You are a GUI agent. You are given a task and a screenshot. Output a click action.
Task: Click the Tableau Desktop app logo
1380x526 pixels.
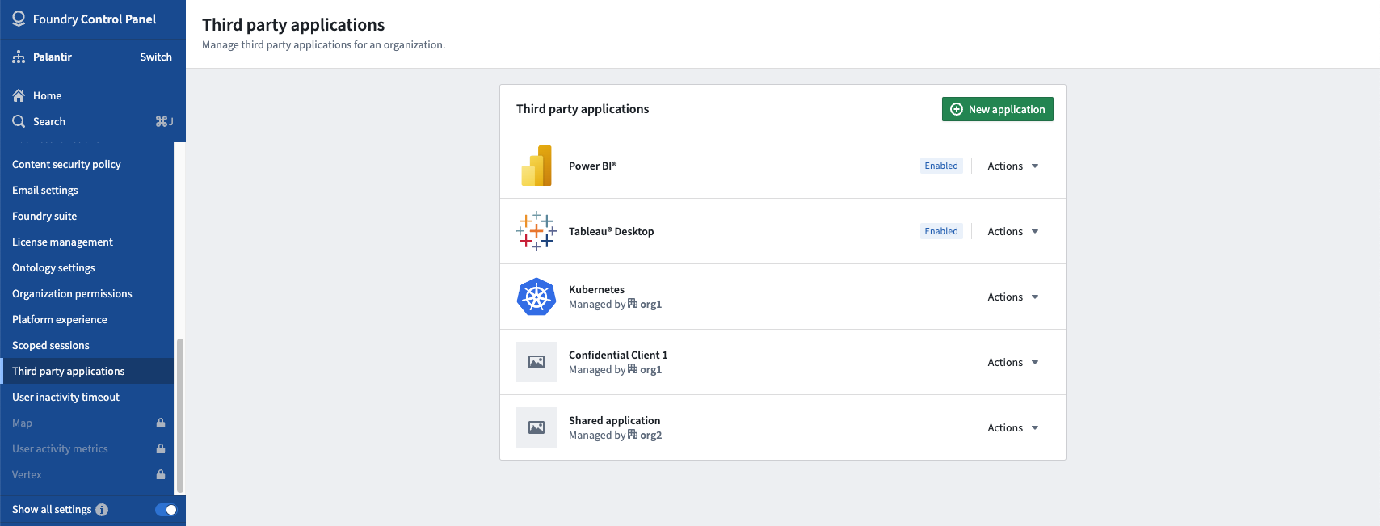point(536,231)
